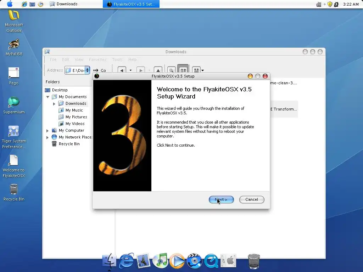Click the tray icon left of the clock
The height and width of the screenshot is (272, 363).
click(x=336, y=4)
